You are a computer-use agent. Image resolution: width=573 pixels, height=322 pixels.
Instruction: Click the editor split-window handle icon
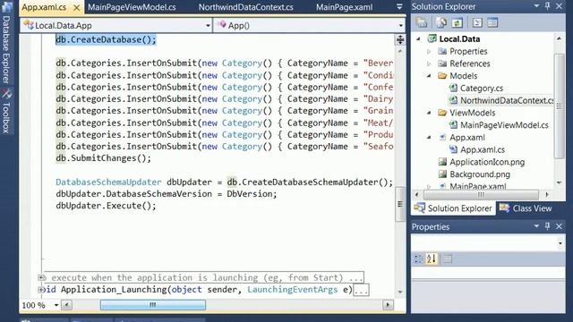coord(400,39)
